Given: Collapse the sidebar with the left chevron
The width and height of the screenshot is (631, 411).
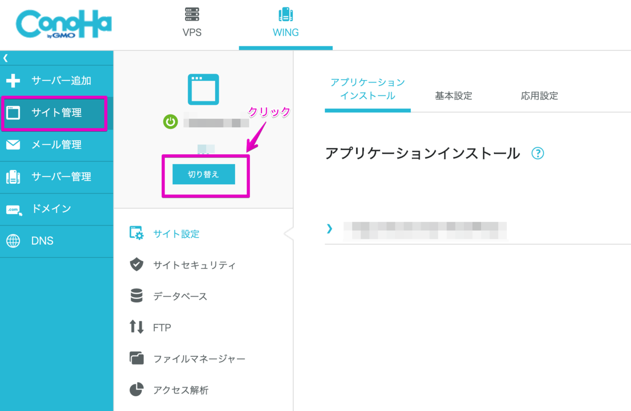Looking at the screenshot, I should point(5,58).
